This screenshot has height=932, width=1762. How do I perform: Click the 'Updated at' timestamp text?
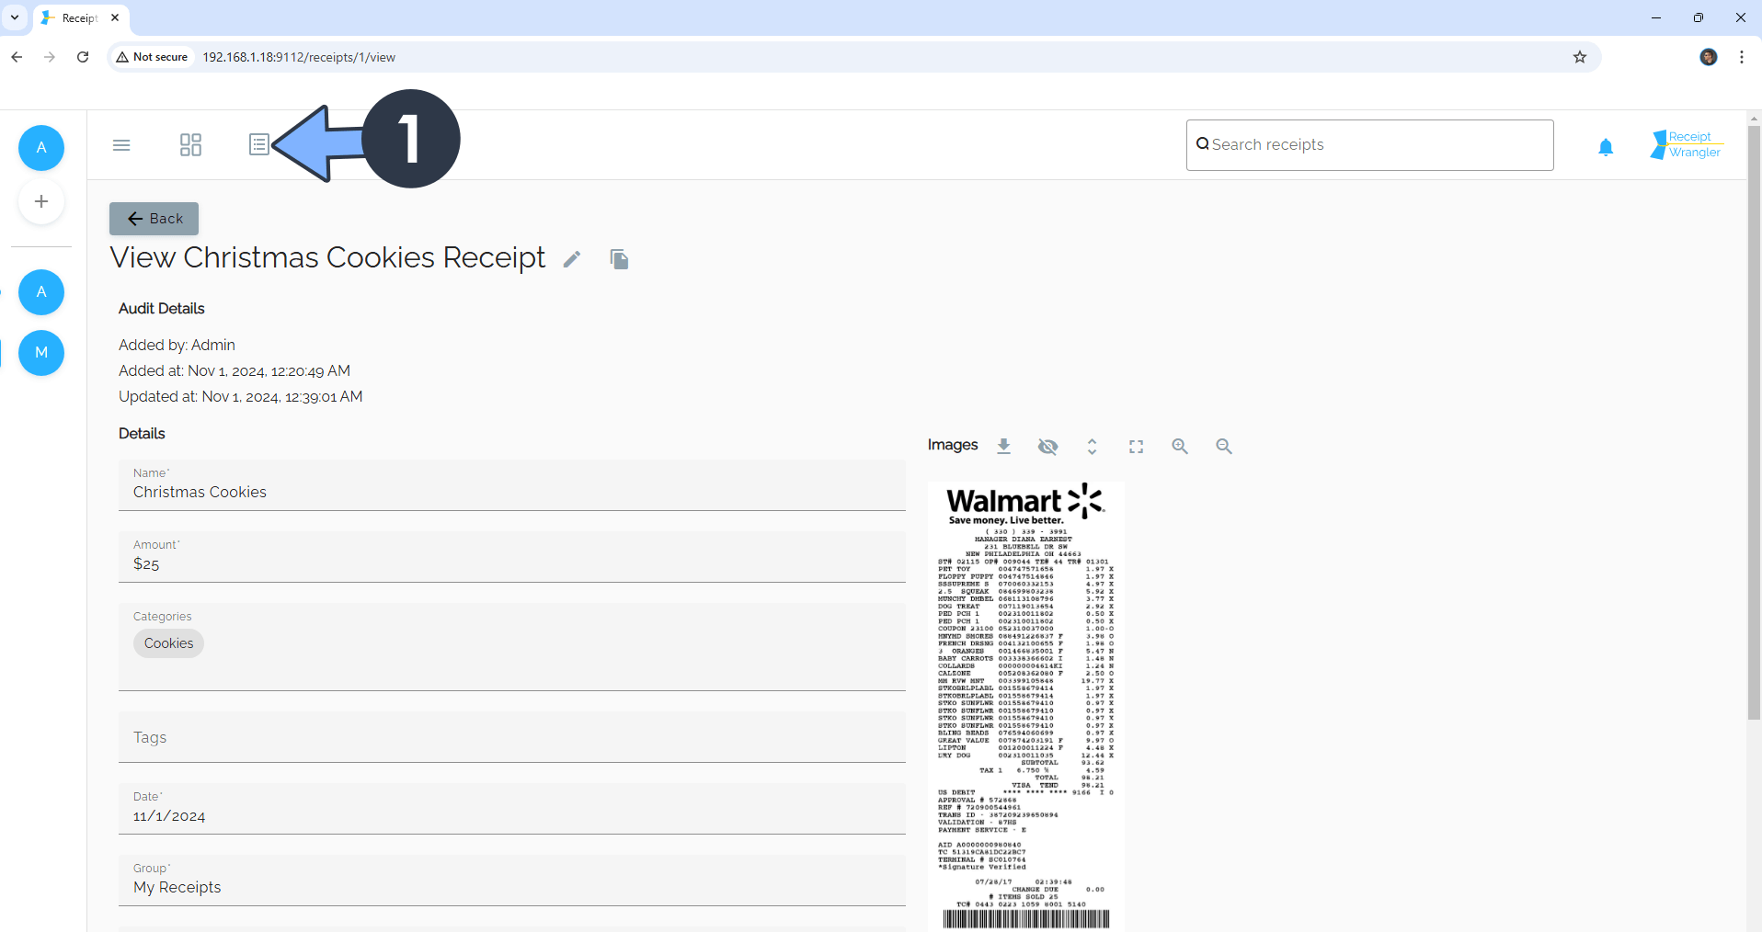point(241,396)
